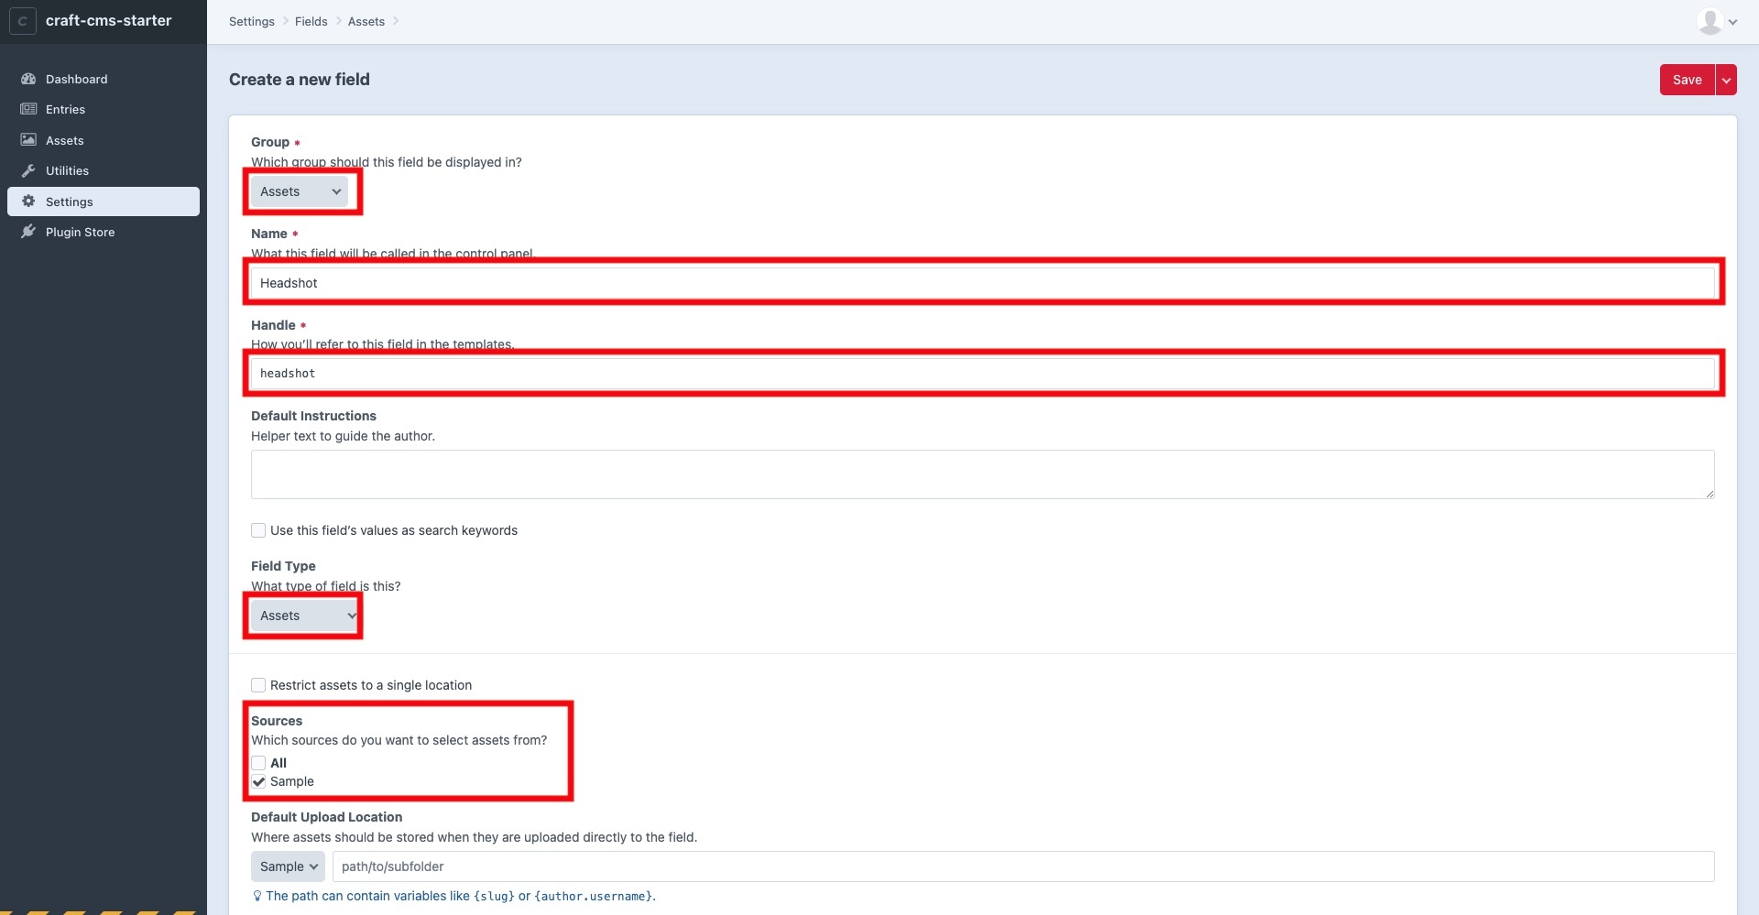Open the Field Type dropdown

click(x=304, y=615)
